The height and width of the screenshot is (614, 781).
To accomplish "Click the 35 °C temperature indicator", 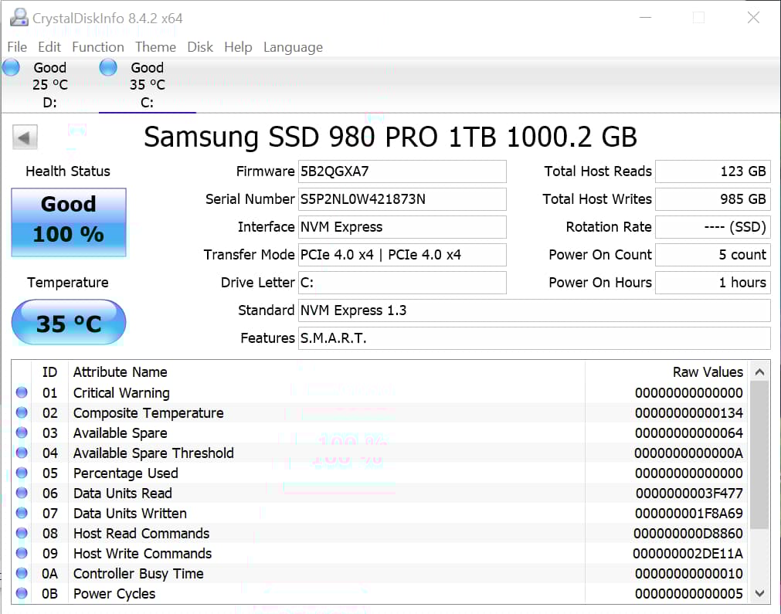I will pos(68,322).
